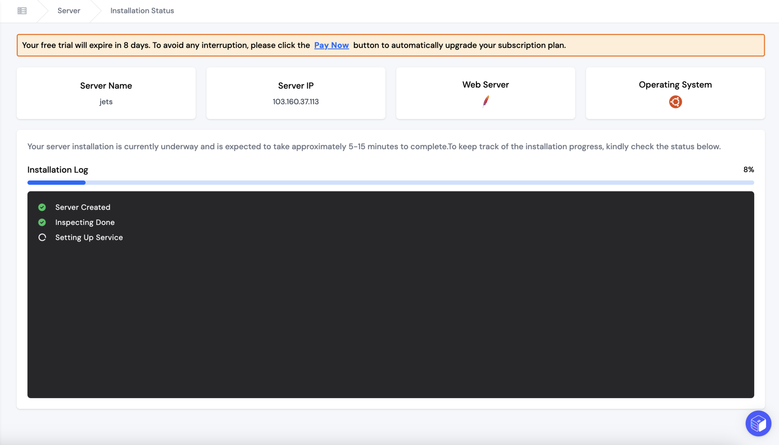Select the server name jets card

[x=106, y=93]
